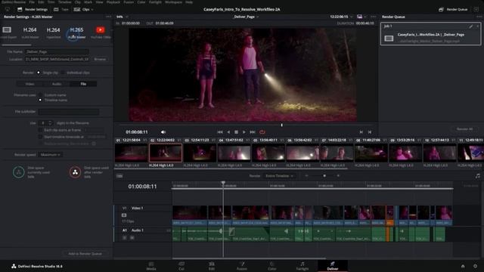This screenshot has height=272, width=484.
Task: Open the viewer zoom percentage dropdown
Action: (122, 17)
